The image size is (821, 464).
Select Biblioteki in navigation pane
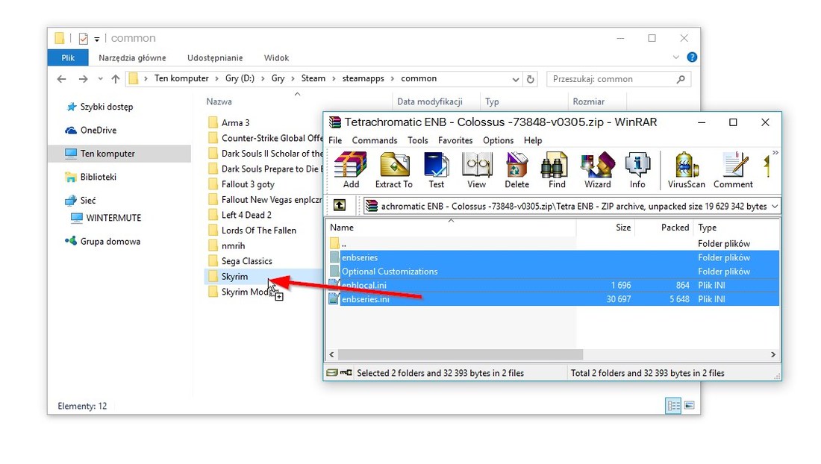click(90, 177)
